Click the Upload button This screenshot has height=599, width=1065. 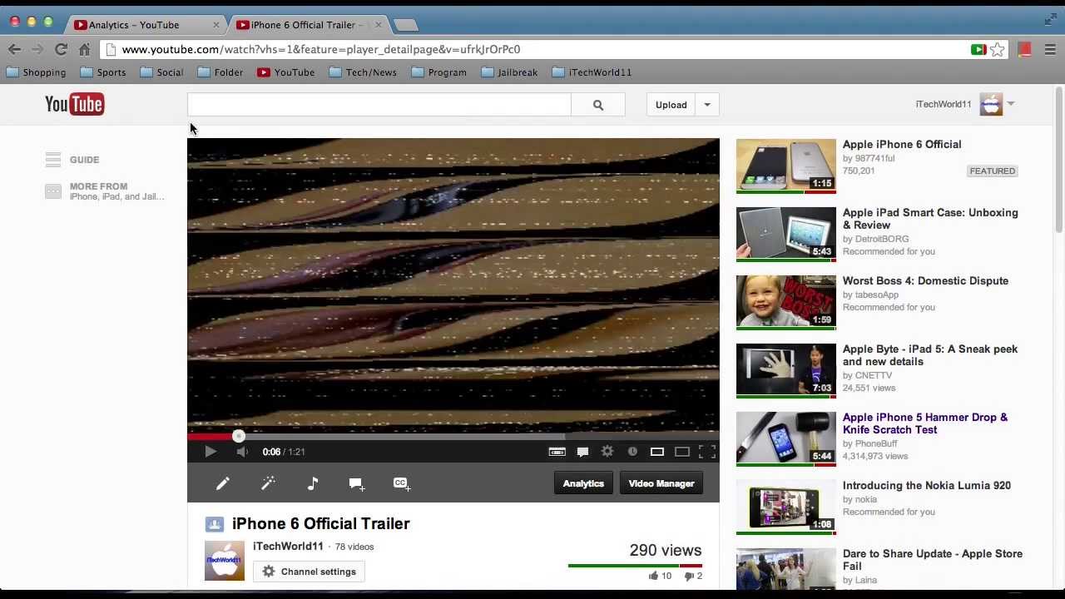(671, 105)
